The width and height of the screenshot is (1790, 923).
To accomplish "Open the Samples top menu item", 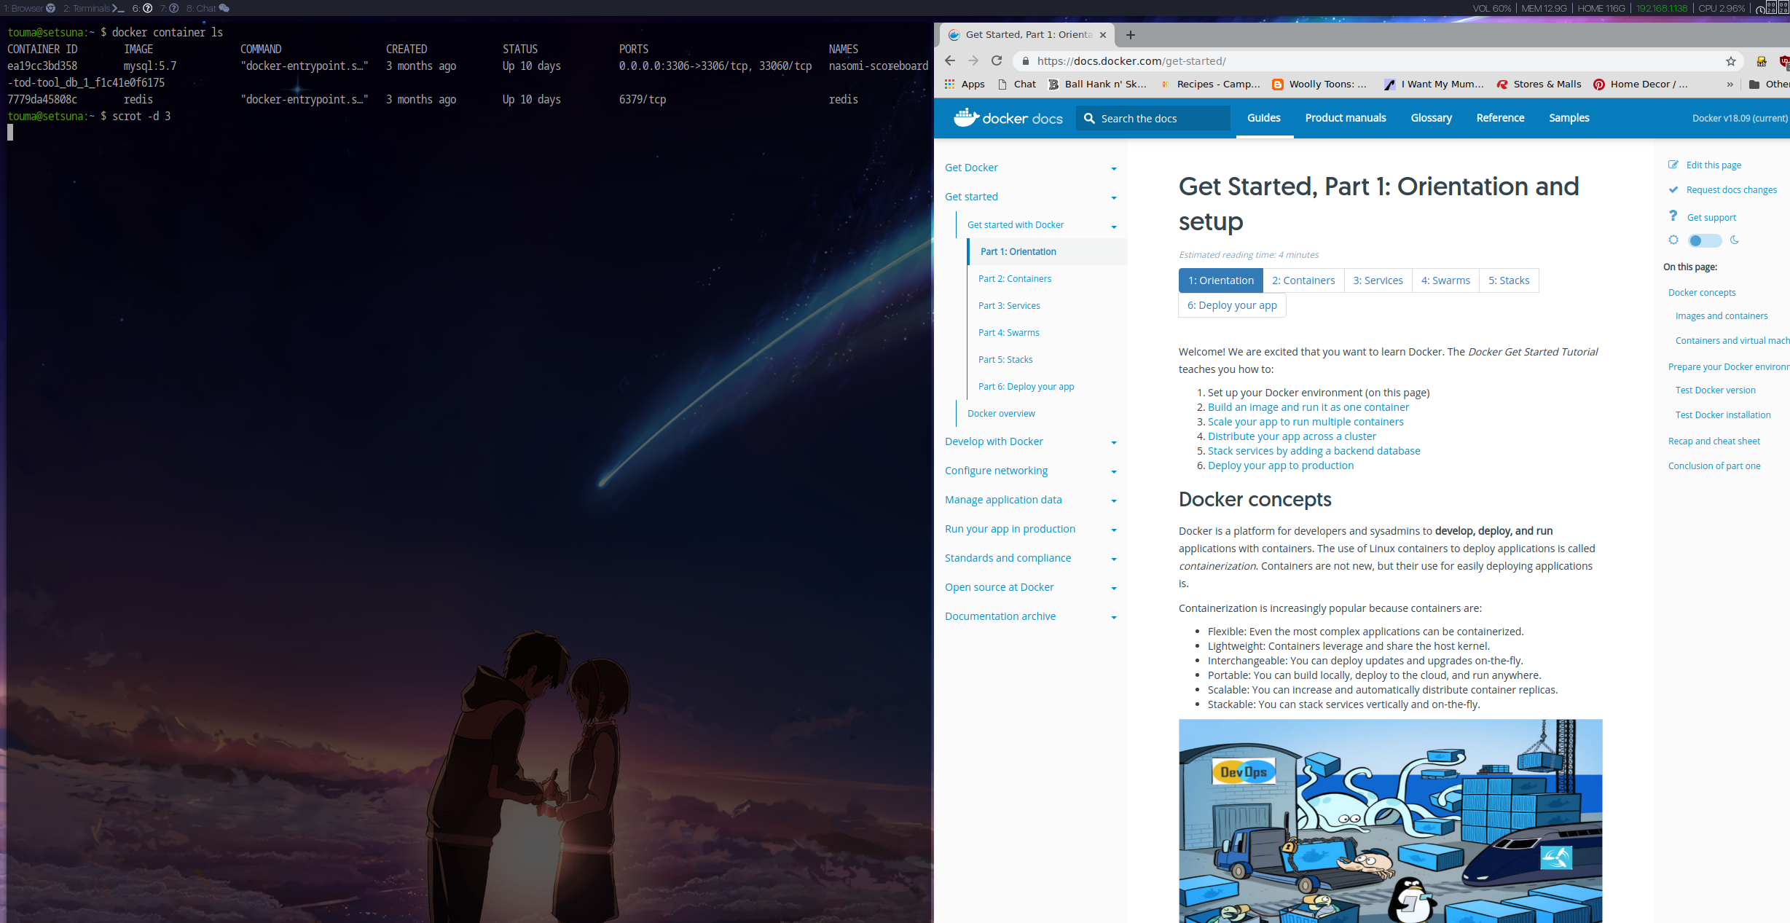I will coord(1569,118).
